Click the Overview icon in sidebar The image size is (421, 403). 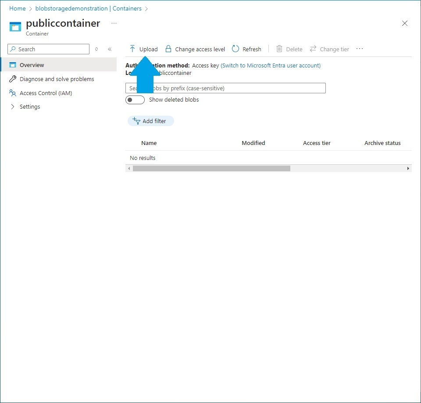(13, 65)
